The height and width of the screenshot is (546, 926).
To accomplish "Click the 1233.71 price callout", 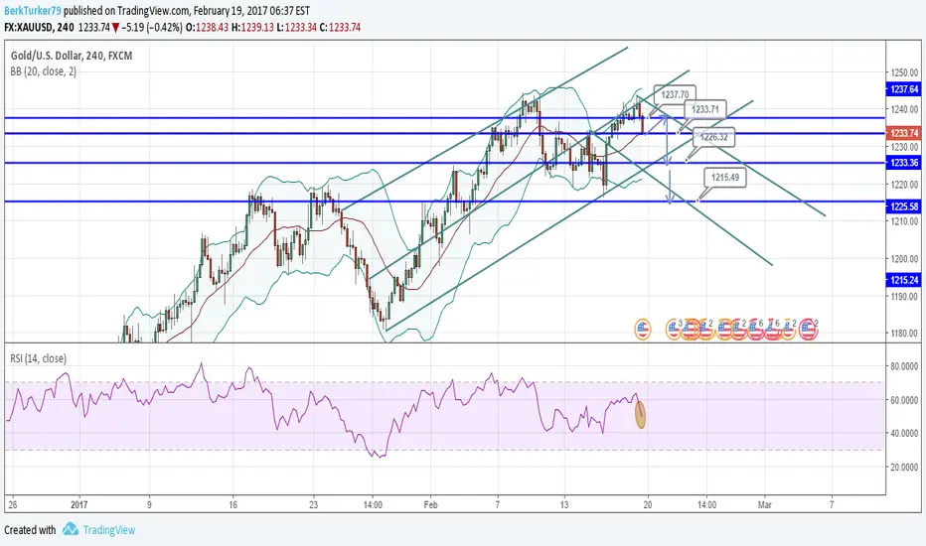I will (705, 109).
